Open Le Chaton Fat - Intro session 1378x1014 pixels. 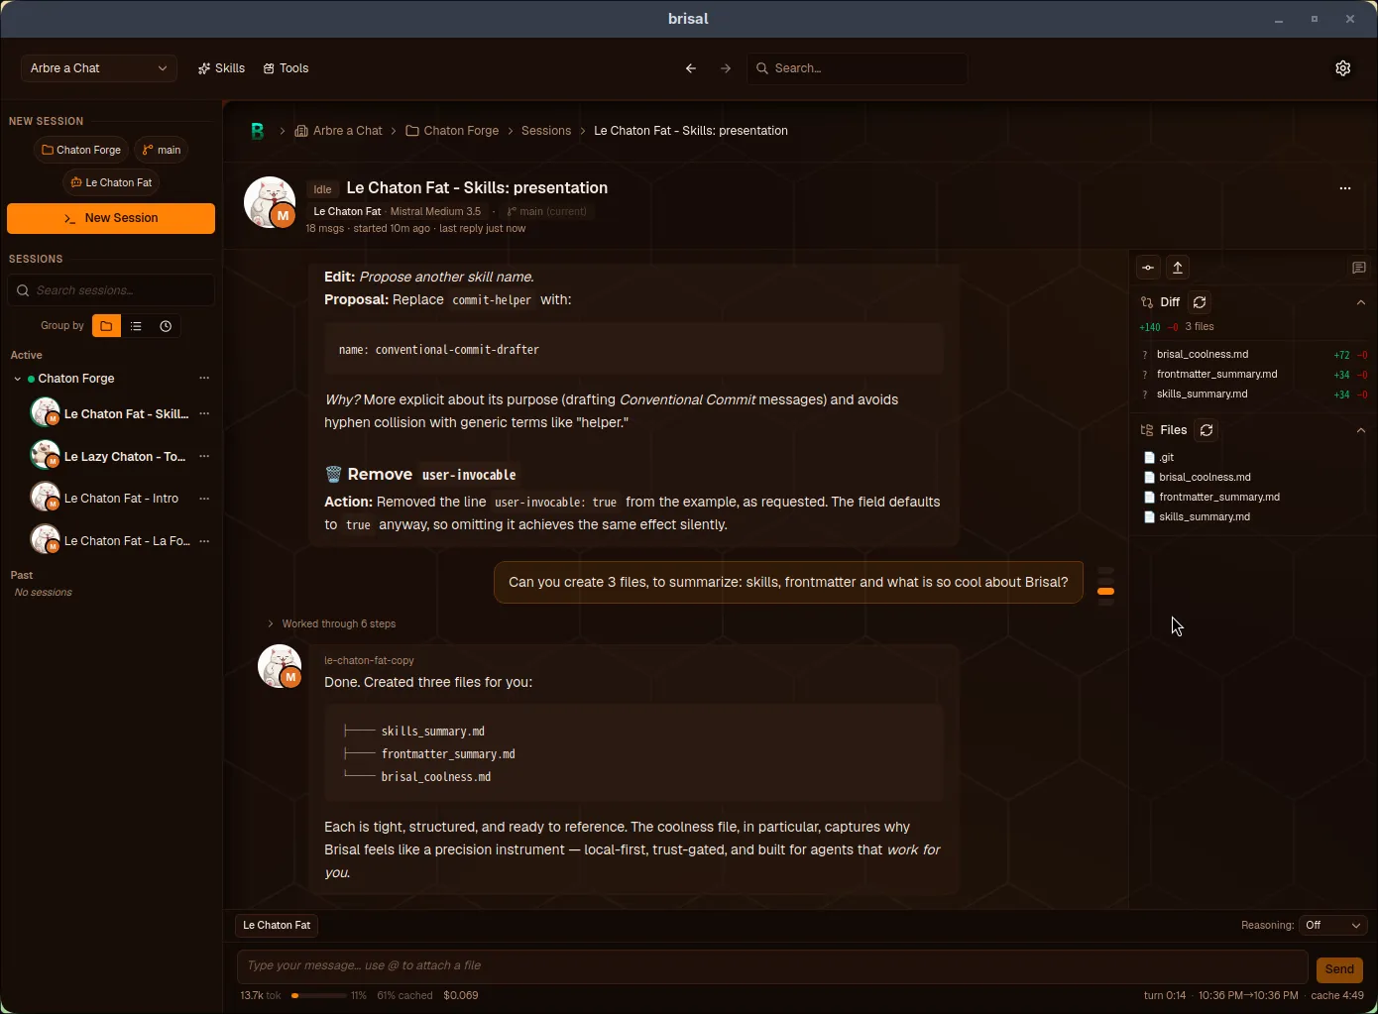(111, 499)
